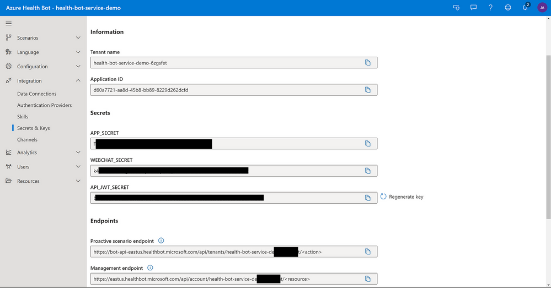Select the Resources menu label
This screenshot has height=288, width=551.
[x=28, y=181]
